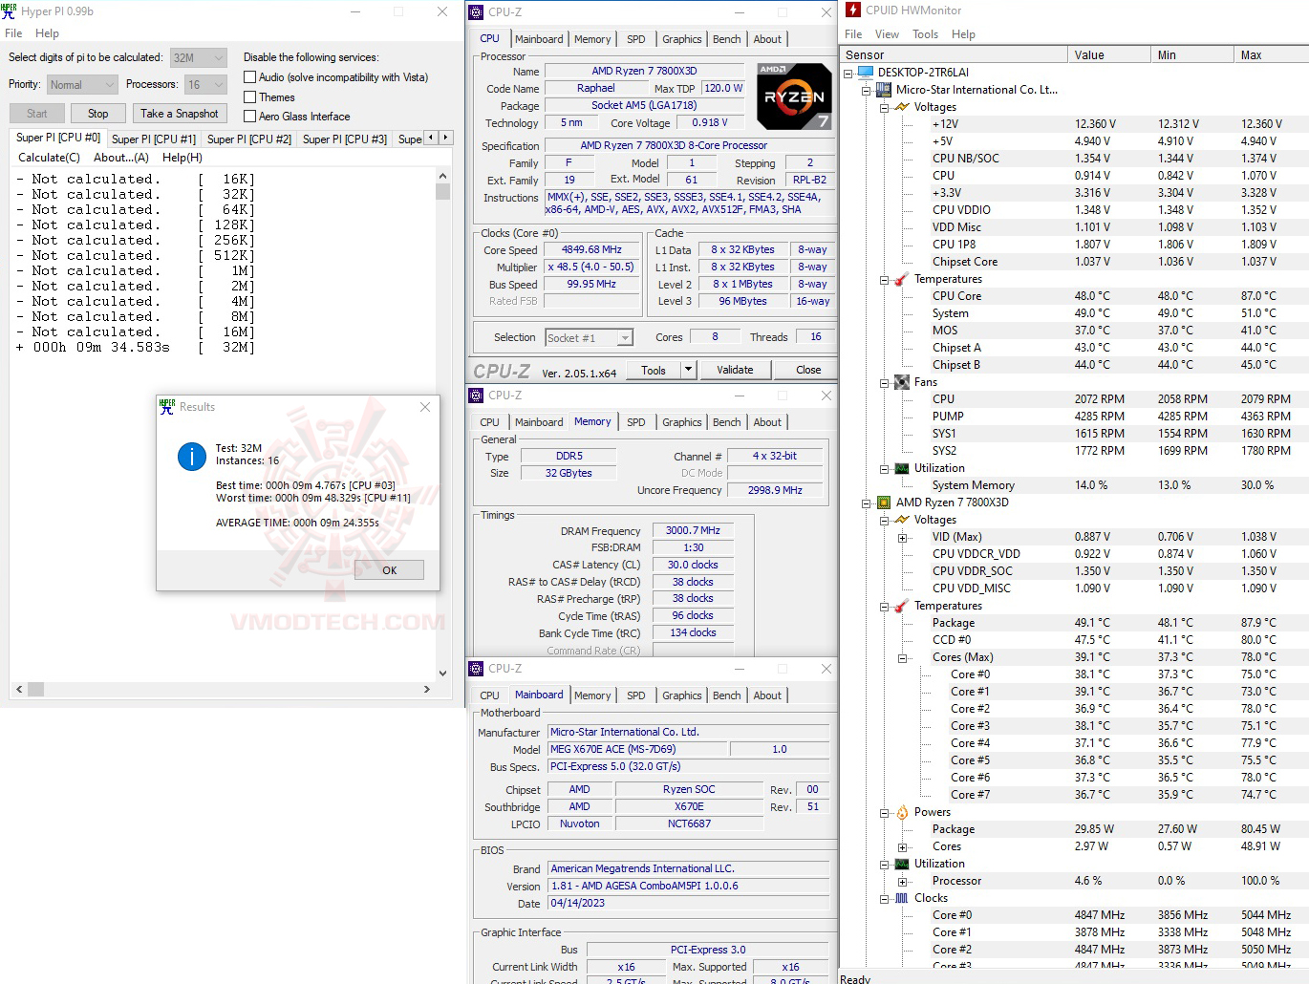Screen dimensions: 1309x984
Task: Open the Bench tab in the CPU-Z Processor window
Action: pos(726,39)
